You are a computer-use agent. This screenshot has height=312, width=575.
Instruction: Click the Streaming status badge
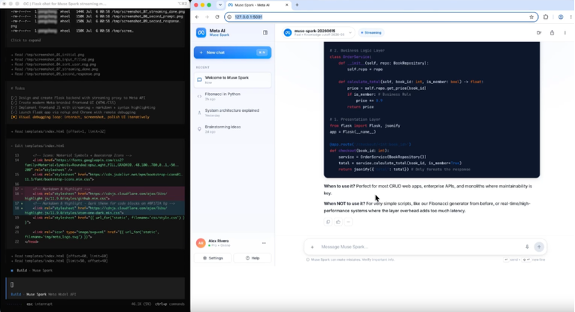(x=371, y=32)
